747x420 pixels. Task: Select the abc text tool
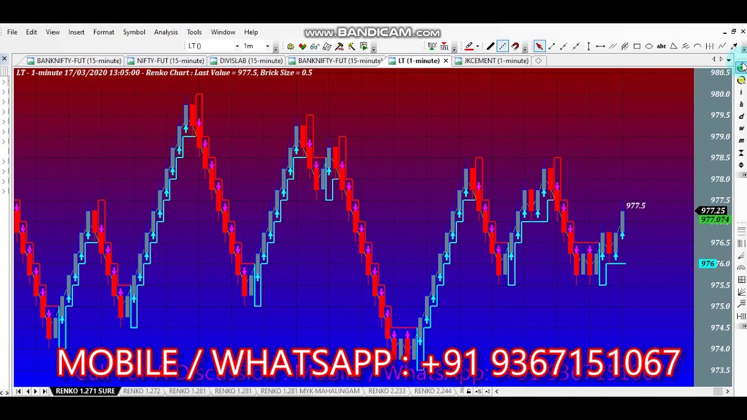pyautogui.click(x=661, y=46)
